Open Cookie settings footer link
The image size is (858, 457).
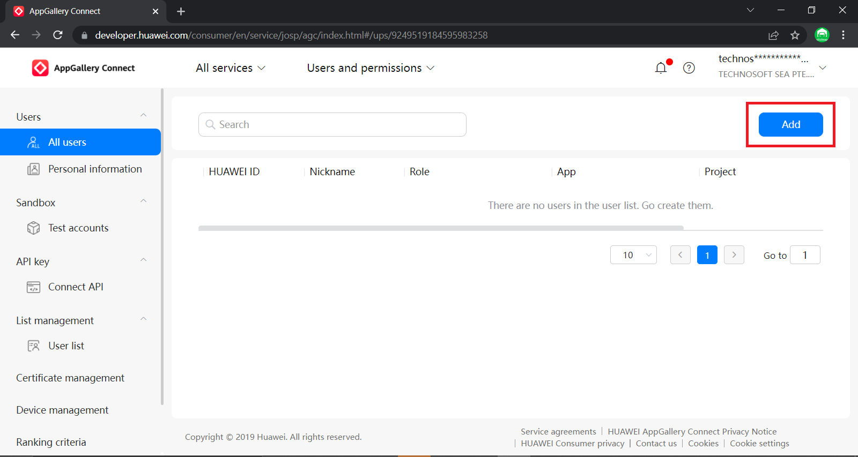[759, 444]
